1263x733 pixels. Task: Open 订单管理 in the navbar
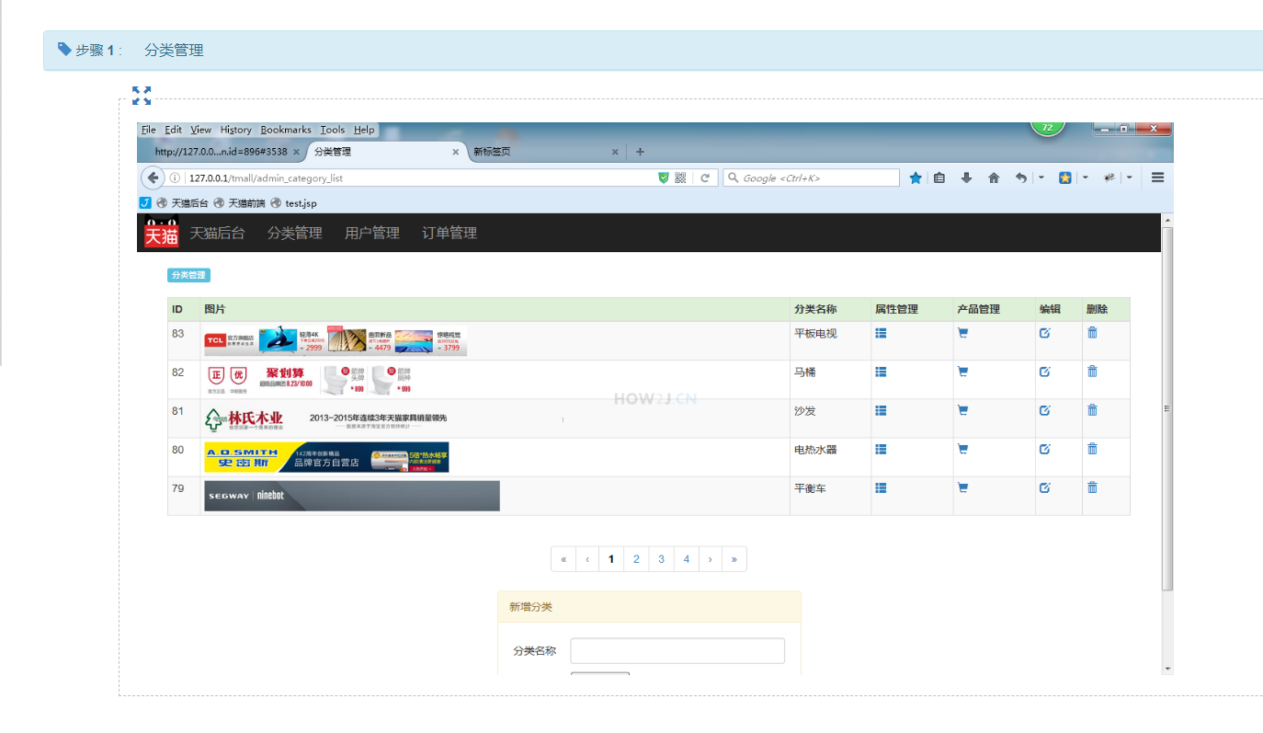click(x=449, y=233)
